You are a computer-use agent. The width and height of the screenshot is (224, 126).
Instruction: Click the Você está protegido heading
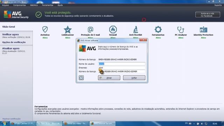coord(58,13)
